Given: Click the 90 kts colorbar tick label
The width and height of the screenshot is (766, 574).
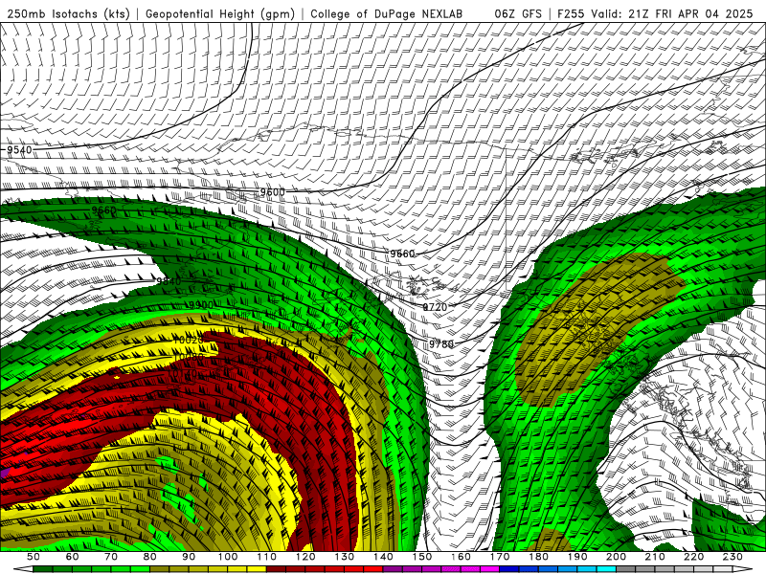Looking at the screenshot, I should tap(189, 557).
